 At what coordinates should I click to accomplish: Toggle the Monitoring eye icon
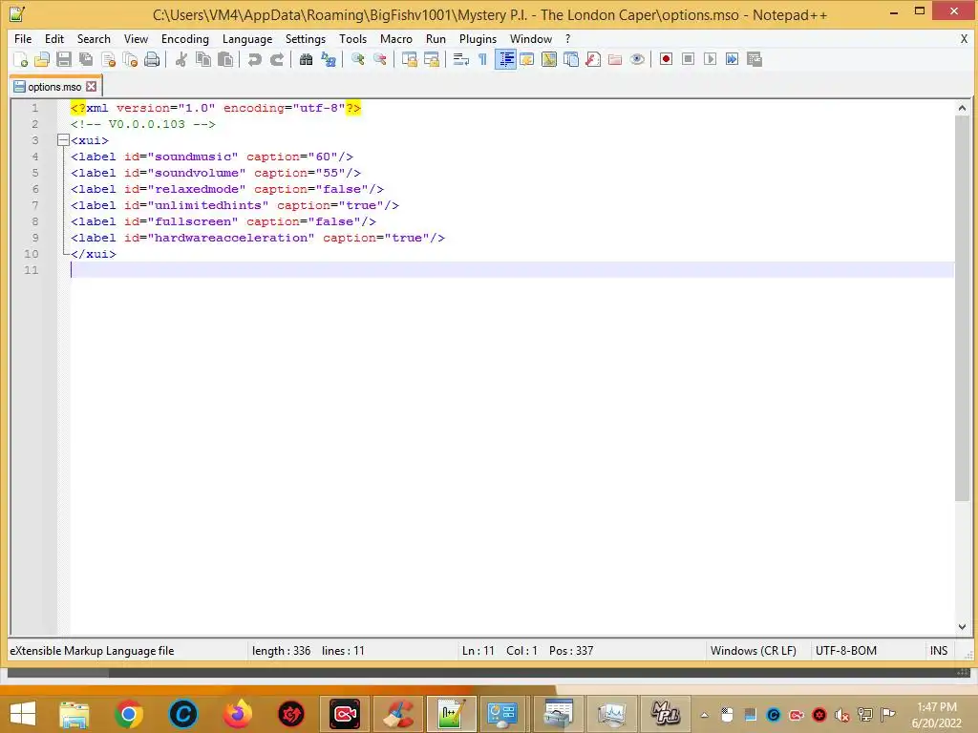637,59
